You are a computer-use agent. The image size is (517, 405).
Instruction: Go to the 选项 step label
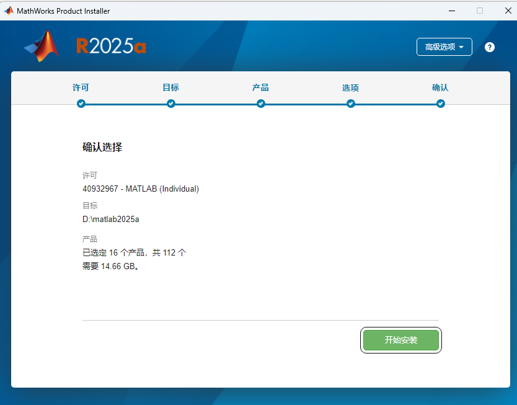click(350, 87)
